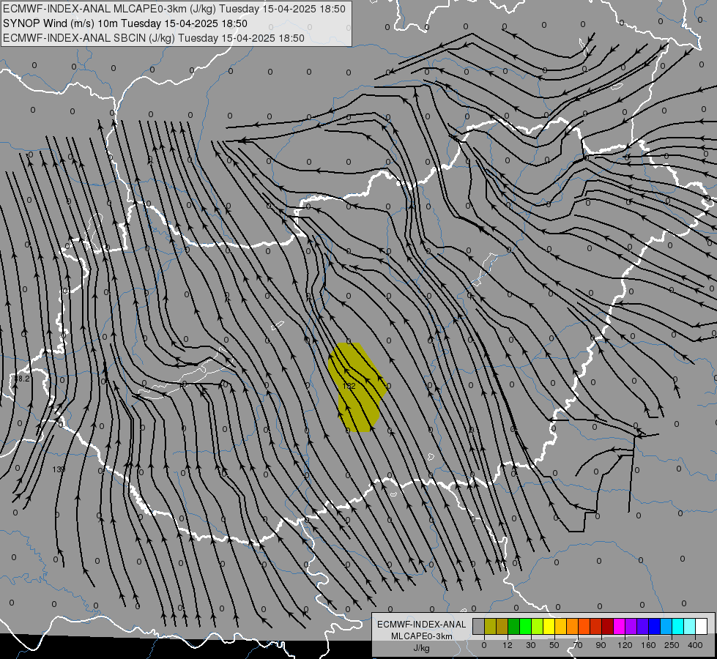The width and height of the screenshot is (717, 659).
Task: Click the 70 scale label on the colorbar
Action: 578,645
